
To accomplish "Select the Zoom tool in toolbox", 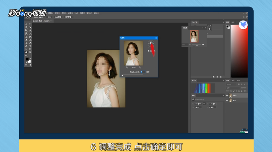I will 30,52.
